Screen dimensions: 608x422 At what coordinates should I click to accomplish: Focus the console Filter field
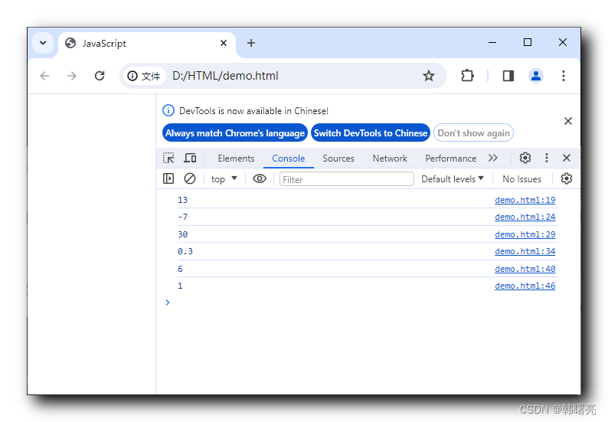click(x=347, y=179)
